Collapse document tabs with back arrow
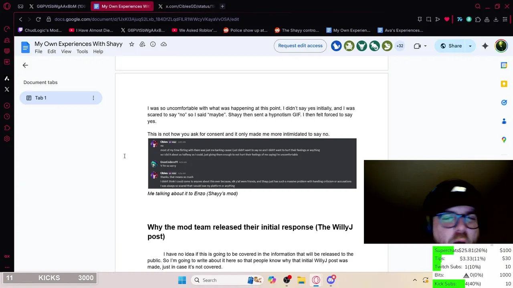This screenshot has width=513, height=288. [x=25, y=65]
